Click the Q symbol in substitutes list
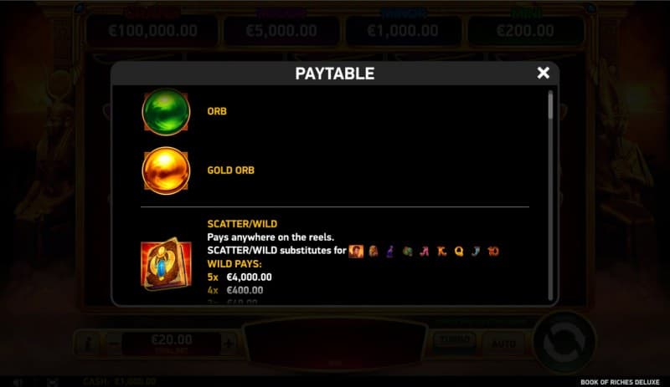This screenshot has width=670, height=387. pos(458,252)
